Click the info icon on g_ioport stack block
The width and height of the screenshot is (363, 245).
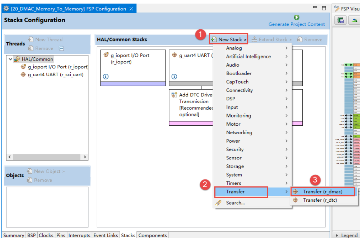pos(106,76)
